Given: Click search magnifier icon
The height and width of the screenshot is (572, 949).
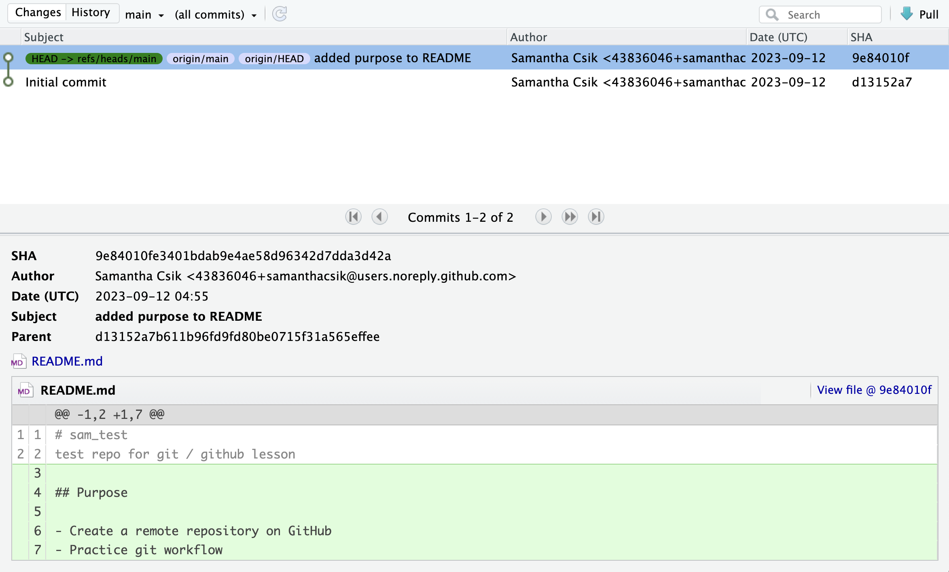Looking at the screenshot, I should tap(772, 15).
